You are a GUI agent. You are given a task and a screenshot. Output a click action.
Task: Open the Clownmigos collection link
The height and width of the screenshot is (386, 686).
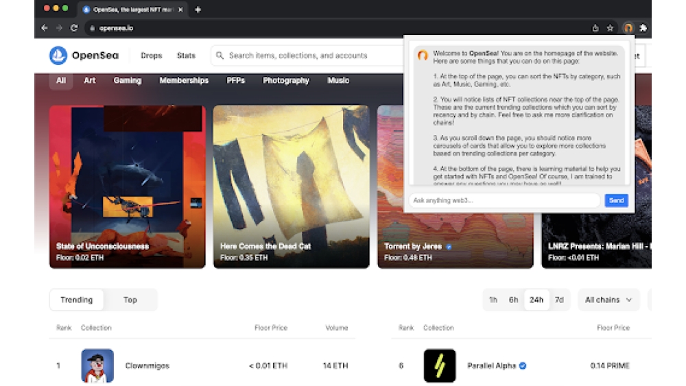[x=147, y=366]
